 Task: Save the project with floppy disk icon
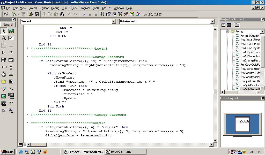coord(37,14)
